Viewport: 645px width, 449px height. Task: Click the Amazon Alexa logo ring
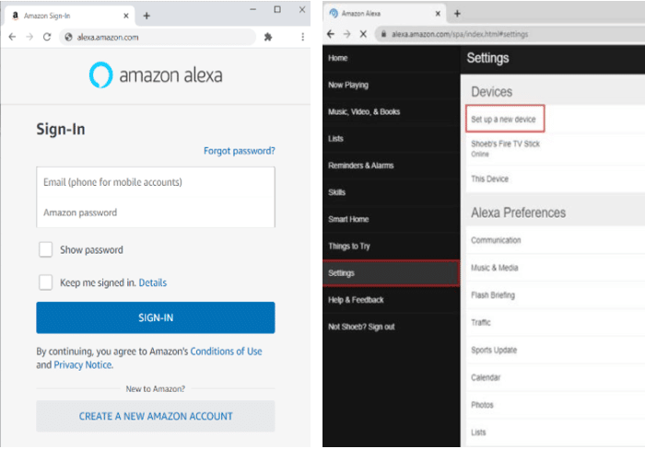coord(100,75)
